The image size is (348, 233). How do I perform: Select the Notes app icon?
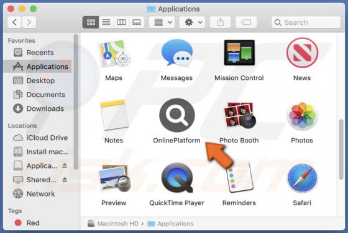pos(114,115)
